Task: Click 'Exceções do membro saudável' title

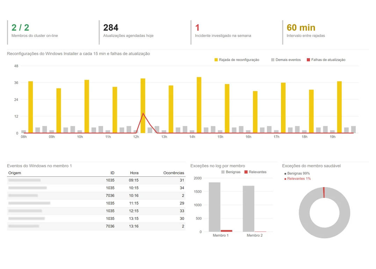Action: pos(311,166)
